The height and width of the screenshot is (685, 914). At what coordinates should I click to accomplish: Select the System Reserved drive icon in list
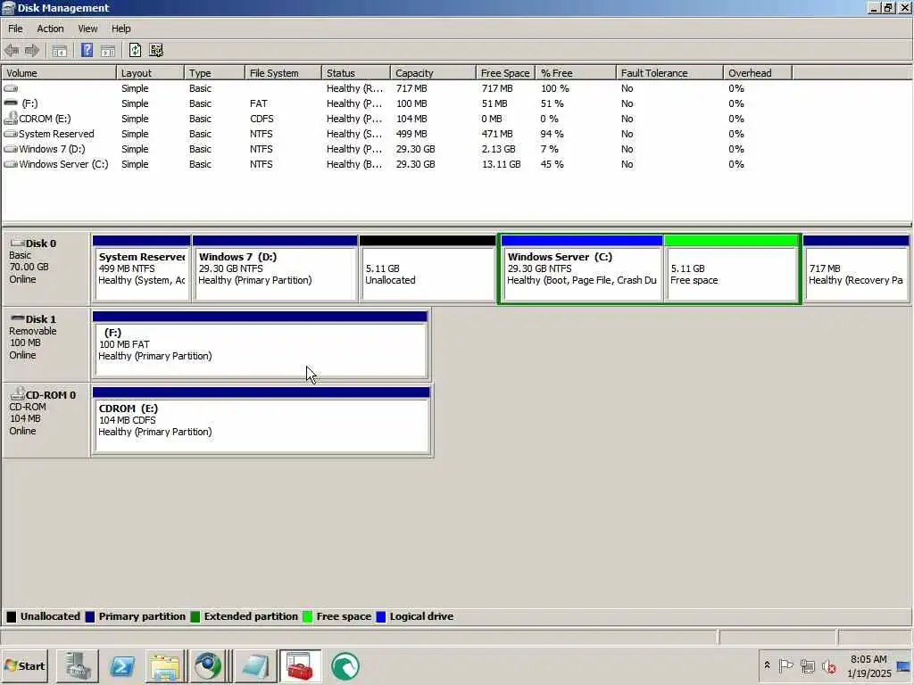[11, 134]
